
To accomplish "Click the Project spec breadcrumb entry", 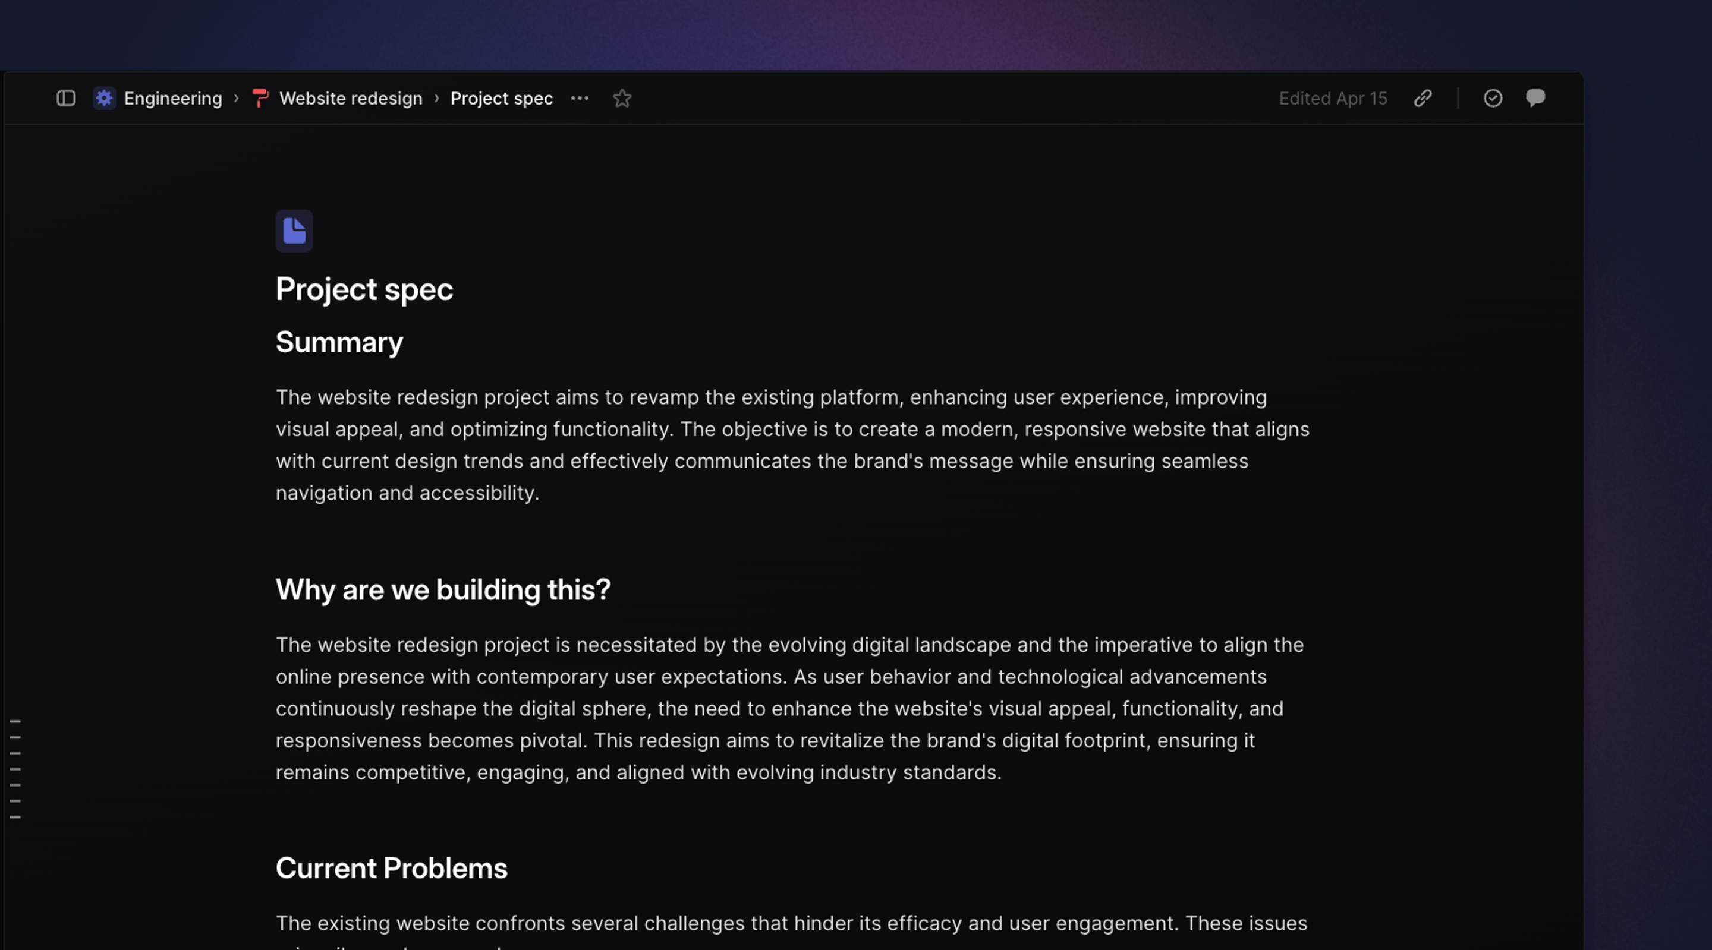I will pos(502,97).
